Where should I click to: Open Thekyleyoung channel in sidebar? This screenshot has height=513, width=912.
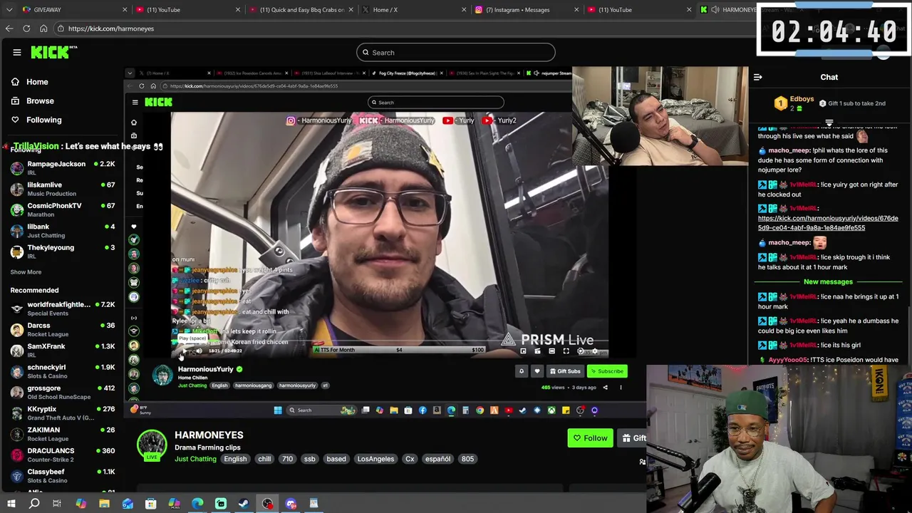click(x=63, y=252)
